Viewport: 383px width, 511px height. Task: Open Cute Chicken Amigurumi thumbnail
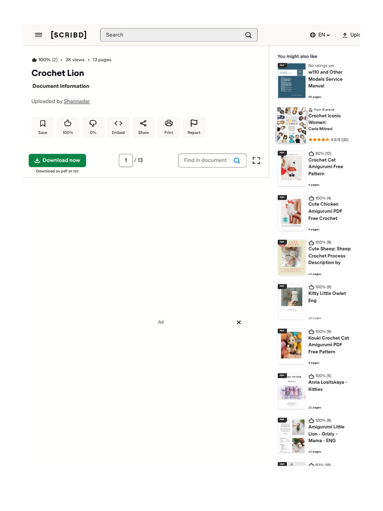coord(291,213)
